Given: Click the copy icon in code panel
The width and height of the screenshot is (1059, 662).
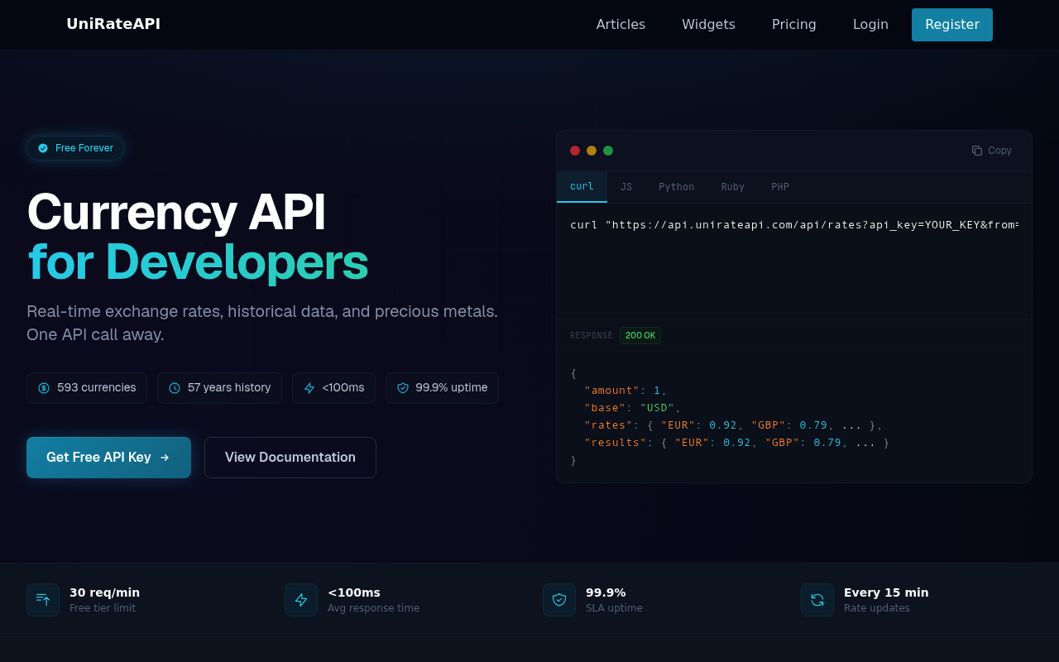Looking at the screenshot, I should (977, 151).
